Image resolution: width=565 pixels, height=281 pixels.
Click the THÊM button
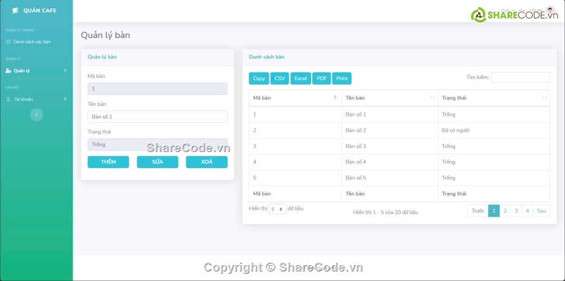coord(108,162)
